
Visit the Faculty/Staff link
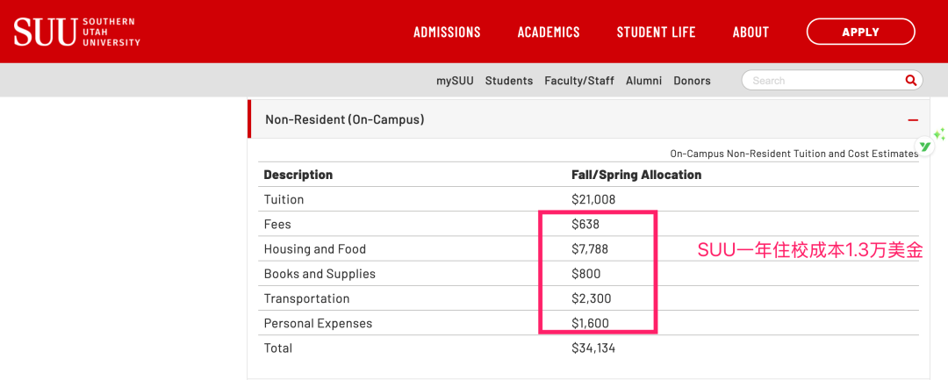click(x=579, y=81)
